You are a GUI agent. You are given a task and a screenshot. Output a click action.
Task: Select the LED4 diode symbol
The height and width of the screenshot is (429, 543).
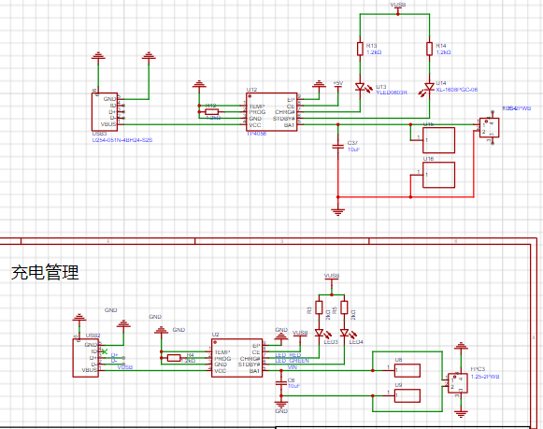[x=344, y=333]
